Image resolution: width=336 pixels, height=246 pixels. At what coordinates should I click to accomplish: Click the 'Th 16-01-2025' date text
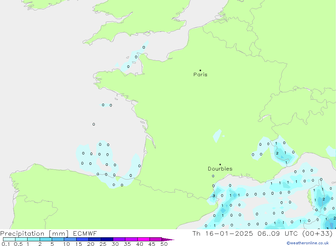[x=222, y=233]
